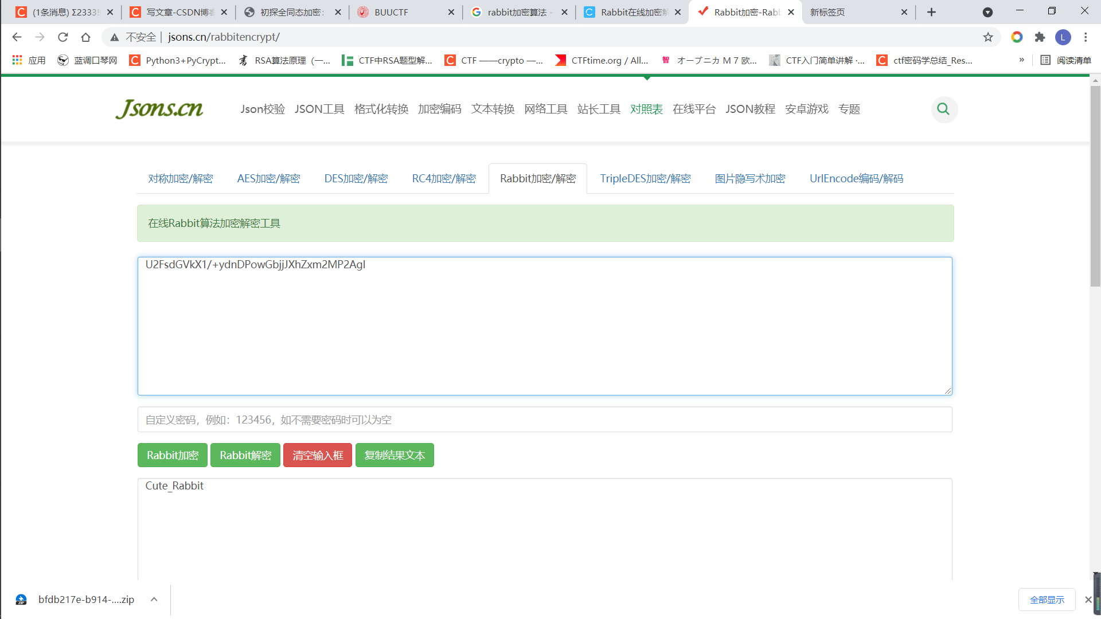1101x619 pixels.
Task: Open the Jsons.cn site search
Action: [944, 109]
